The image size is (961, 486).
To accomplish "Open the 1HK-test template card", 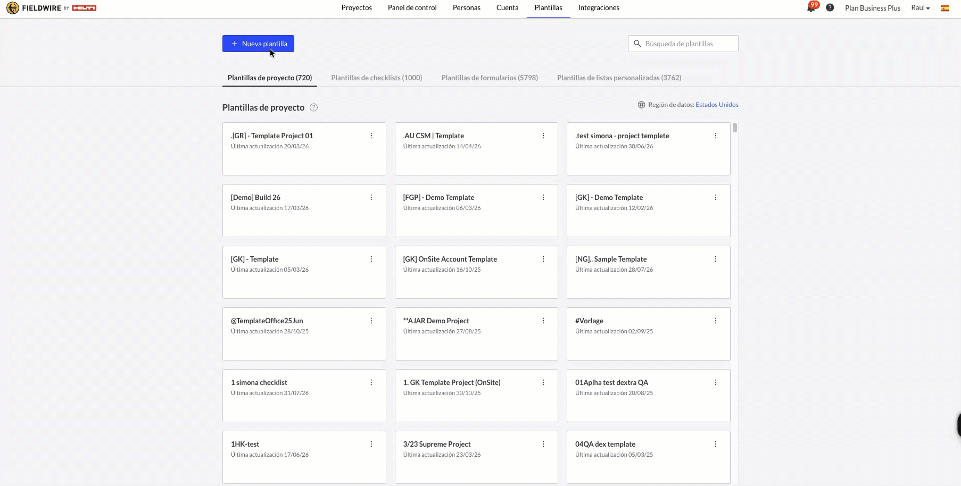I will pyautogui.click(x=304, y=457).
